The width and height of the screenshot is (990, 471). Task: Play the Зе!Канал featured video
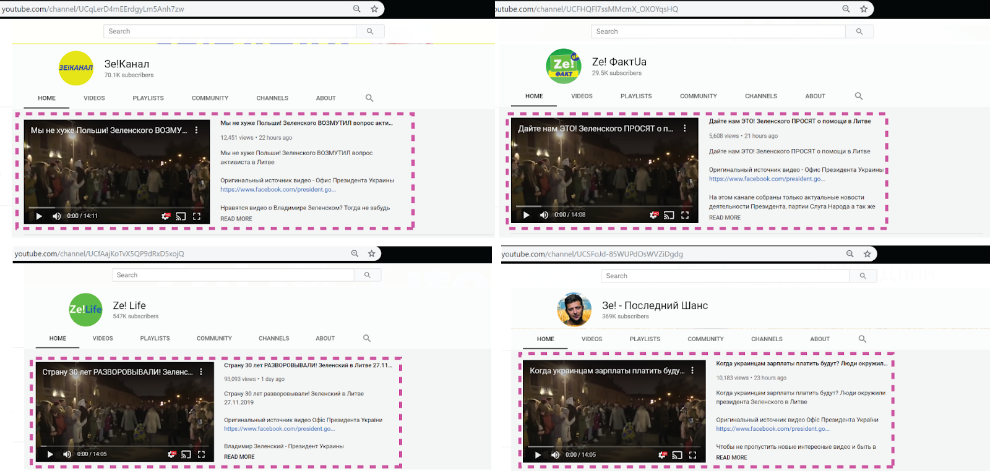tap(39, 216)
